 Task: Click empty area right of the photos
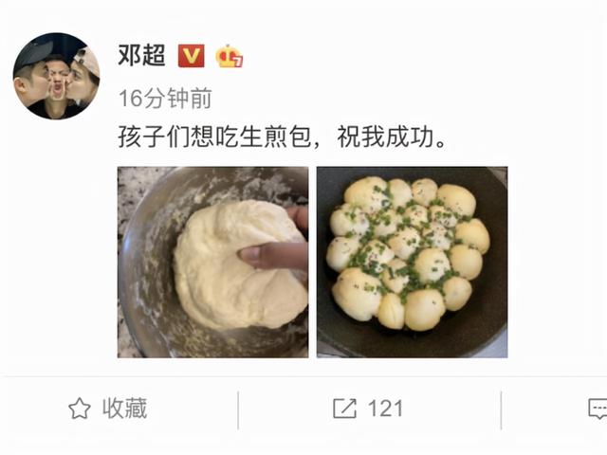click(x=558, y=263)
